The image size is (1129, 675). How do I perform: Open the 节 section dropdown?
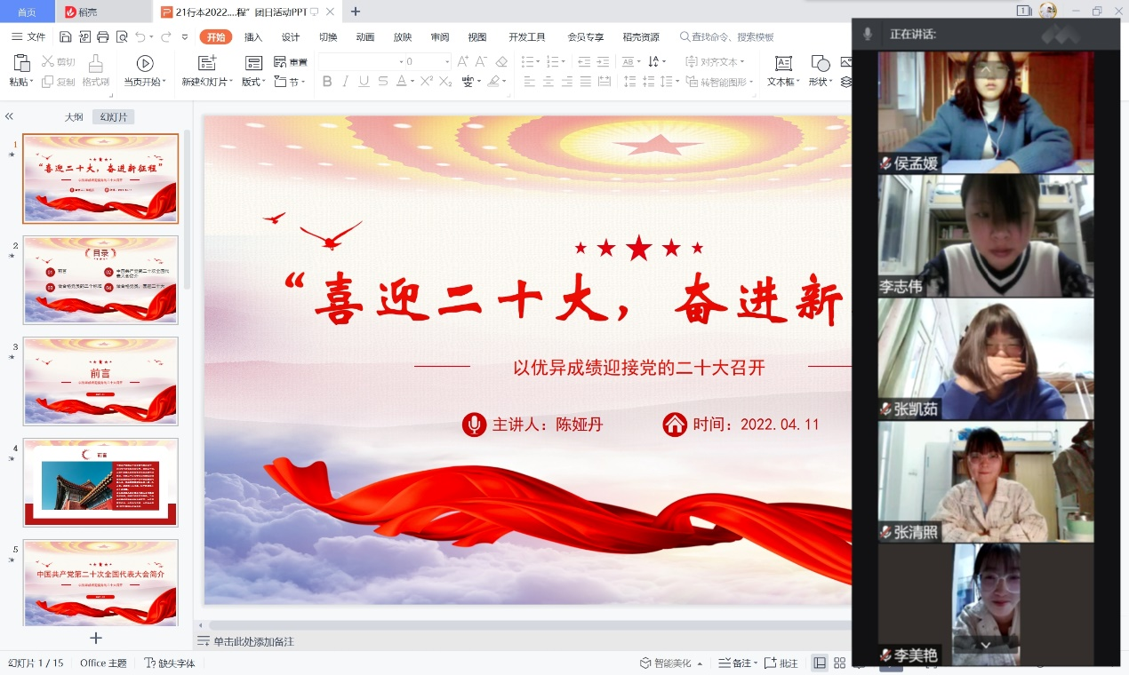296,82
